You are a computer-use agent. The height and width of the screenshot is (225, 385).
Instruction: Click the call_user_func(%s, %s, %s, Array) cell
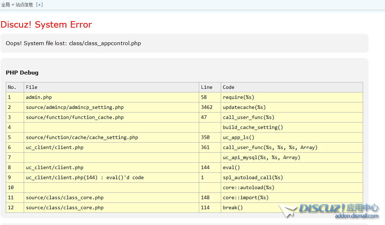pos(292,147)
